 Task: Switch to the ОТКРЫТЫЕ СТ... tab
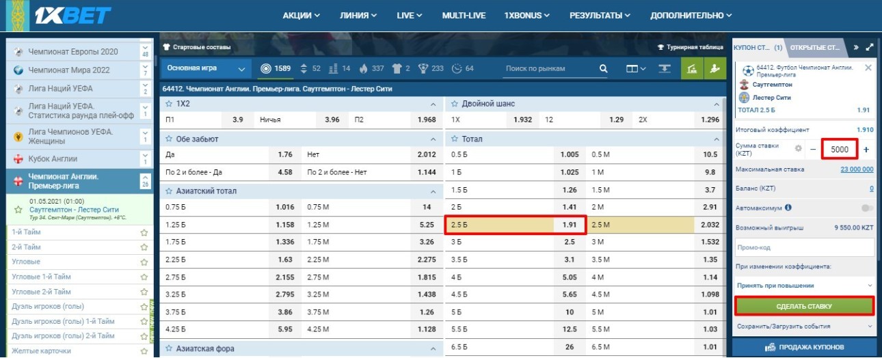point(814,48)
